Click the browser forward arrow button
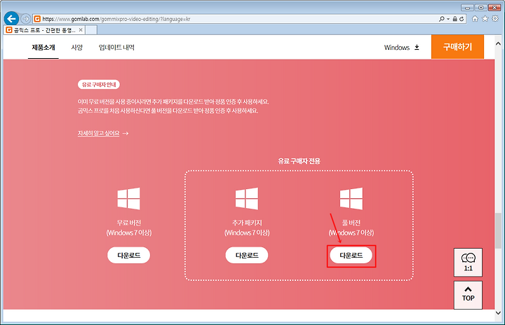The image size is (505, 325). (25, 19)
